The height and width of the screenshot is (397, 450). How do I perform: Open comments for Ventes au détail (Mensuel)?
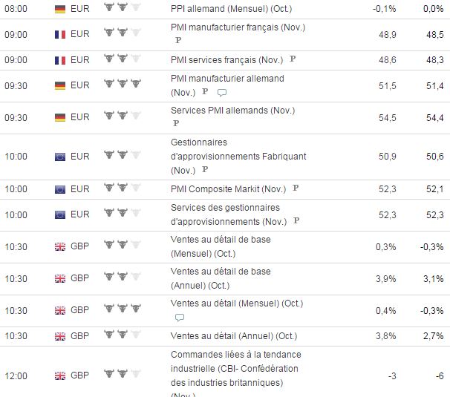click(179, 317)
